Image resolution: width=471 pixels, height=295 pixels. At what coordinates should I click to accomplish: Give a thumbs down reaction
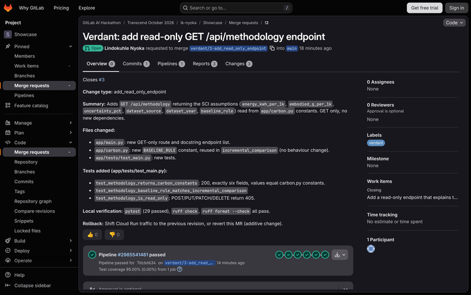click(x=115, y=235)
